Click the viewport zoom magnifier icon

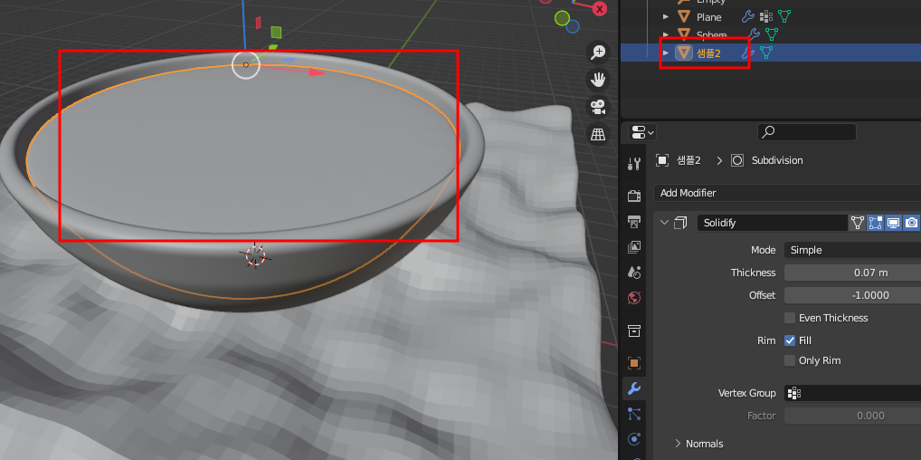[598, 53]
